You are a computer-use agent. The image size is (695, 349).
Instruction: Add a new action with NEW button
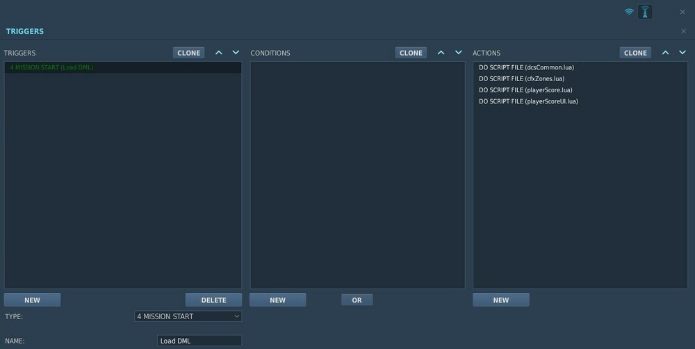coord(501,300)
